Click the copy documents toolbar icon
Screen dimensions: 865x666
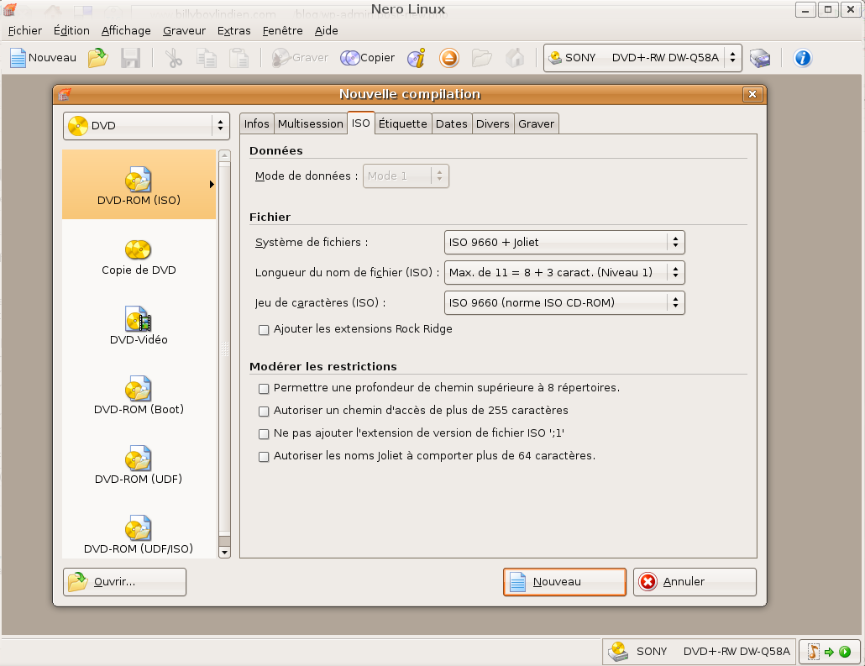[x=207, y=58]
